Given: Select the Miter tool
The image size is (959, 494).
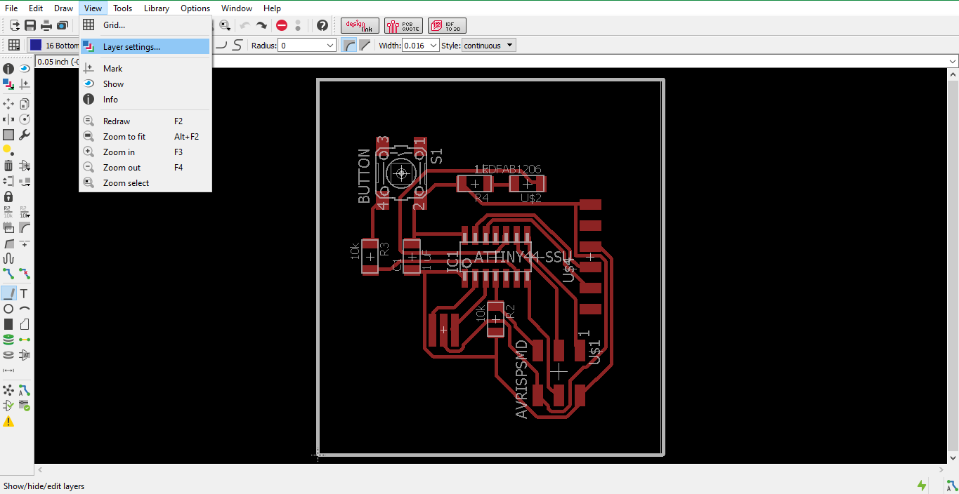Looking at the screenshot, I should (x=25, y=227).
